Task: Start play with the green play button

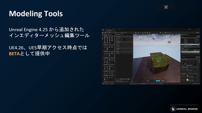Action: [161, 33]
